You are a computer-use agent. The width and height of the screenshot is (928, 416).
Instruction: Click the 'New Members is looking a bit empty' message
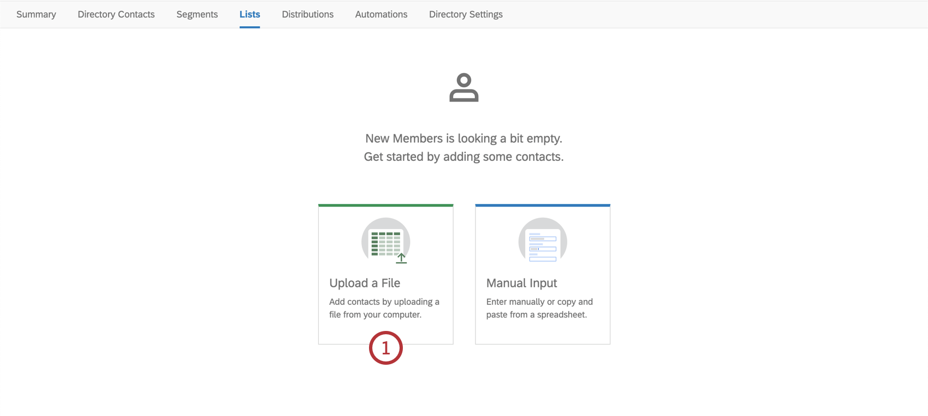(463, 138)
